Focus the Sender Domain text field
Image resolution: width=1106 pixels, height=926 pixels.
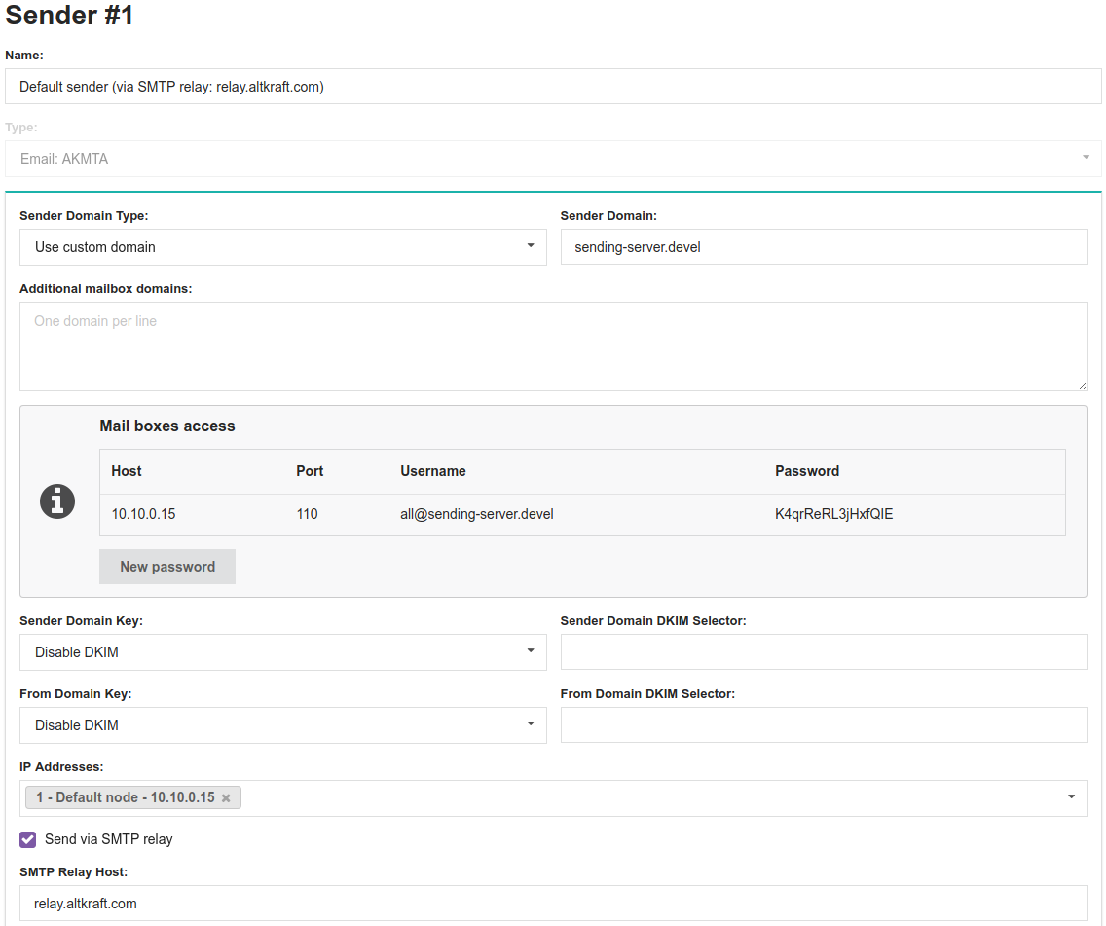tap(824, 247)
